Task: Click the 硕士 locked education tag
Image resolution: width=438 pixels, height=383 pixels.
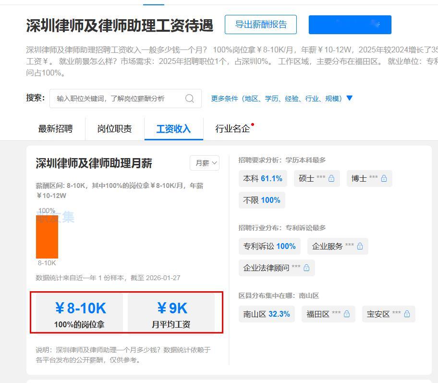Action: click(x=317, y=178)
